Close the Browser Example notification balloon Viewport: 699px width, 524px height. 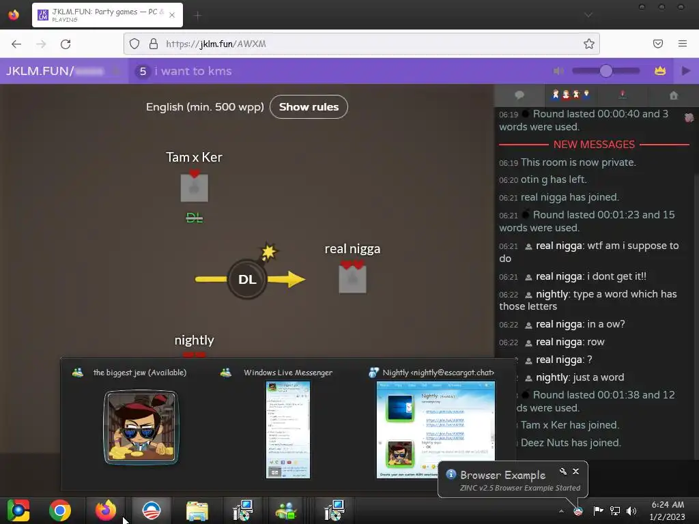576,471
